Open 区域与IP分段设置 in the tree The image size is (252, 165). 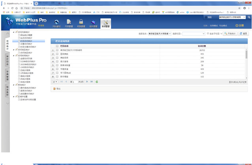tap(28, 100)
